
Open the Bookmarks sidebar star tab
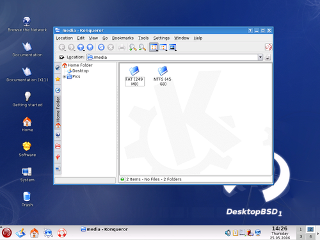point(58,79)
